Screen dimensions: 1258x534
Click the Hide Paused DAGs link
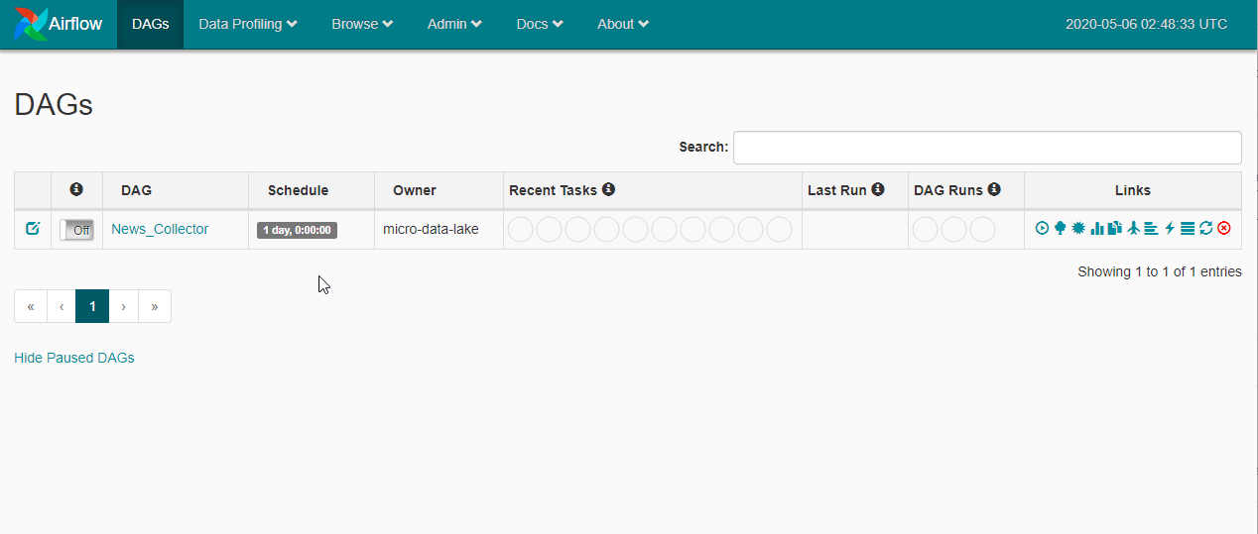74,358
